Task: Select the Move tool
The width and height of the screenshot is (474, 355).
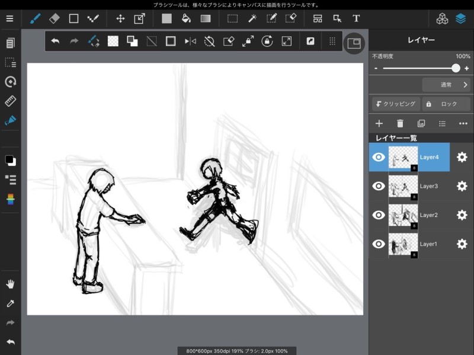Action: pos(120,18)
